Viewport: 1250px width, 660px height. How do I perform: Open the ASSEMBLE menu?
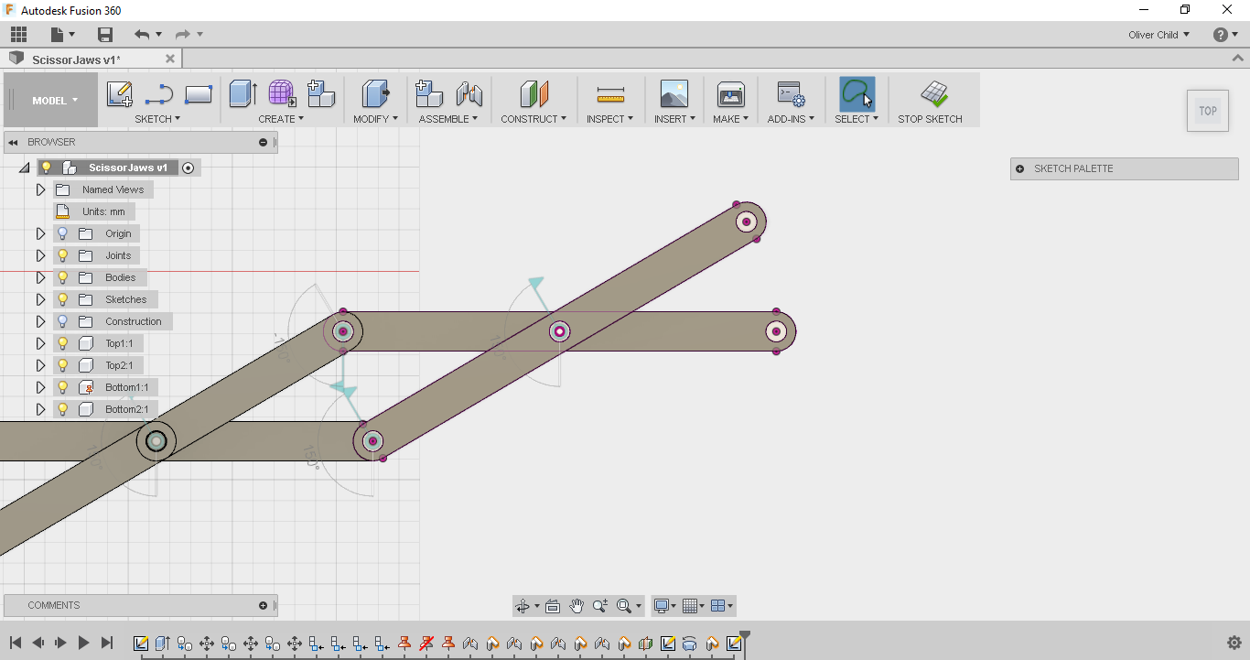(448, 119)
